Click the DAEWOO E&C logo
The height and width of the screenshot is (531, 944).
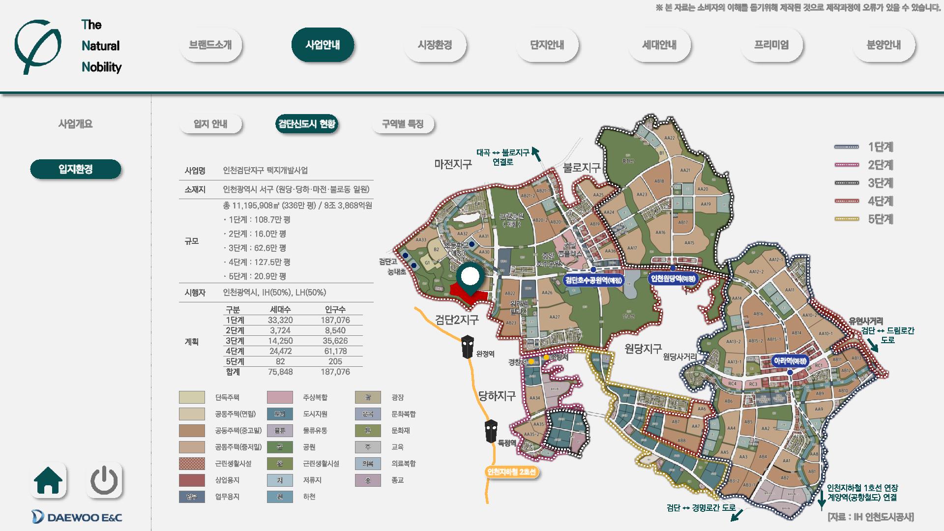click(x=76, y=517)
